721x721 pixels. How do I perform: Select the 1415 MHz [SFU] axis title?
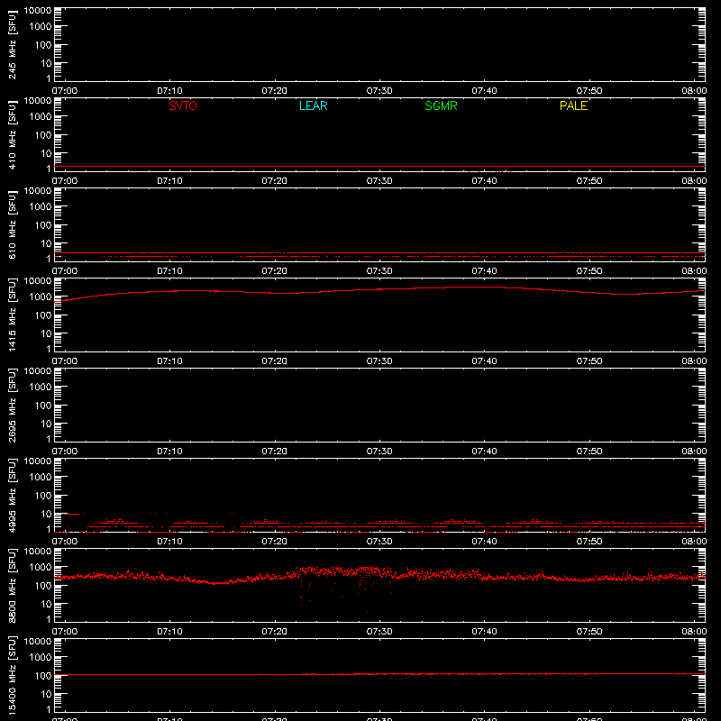click(12, 315)
